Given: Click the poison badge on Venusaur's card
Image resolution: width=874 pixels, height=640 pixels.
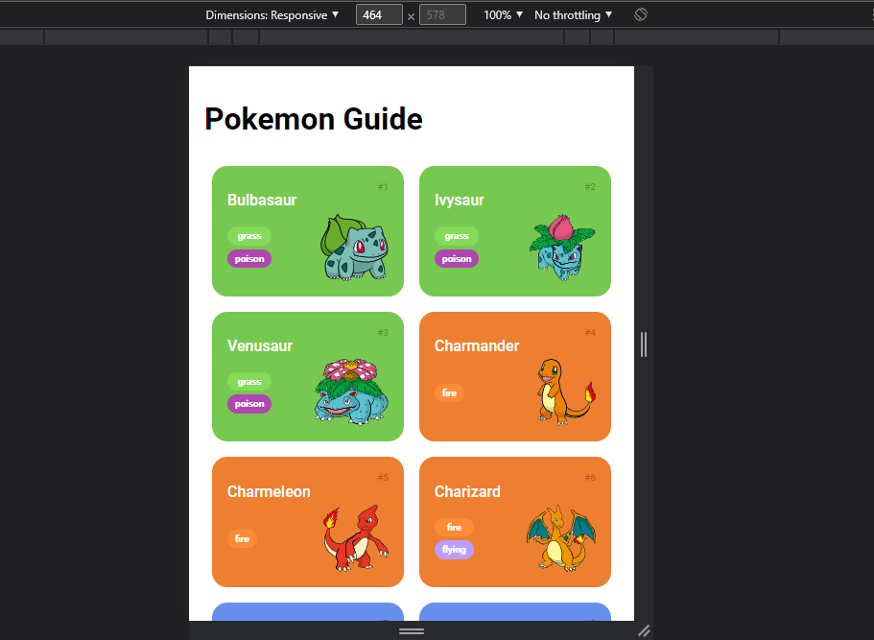Looking at the screenshot, I should [x=249, y=404].
